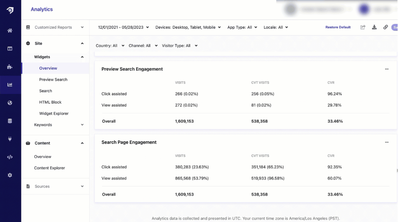Open the Analytics chart icon in the sidebar
Viewport: 398px width, 222px height.
(x=10, y=85)
